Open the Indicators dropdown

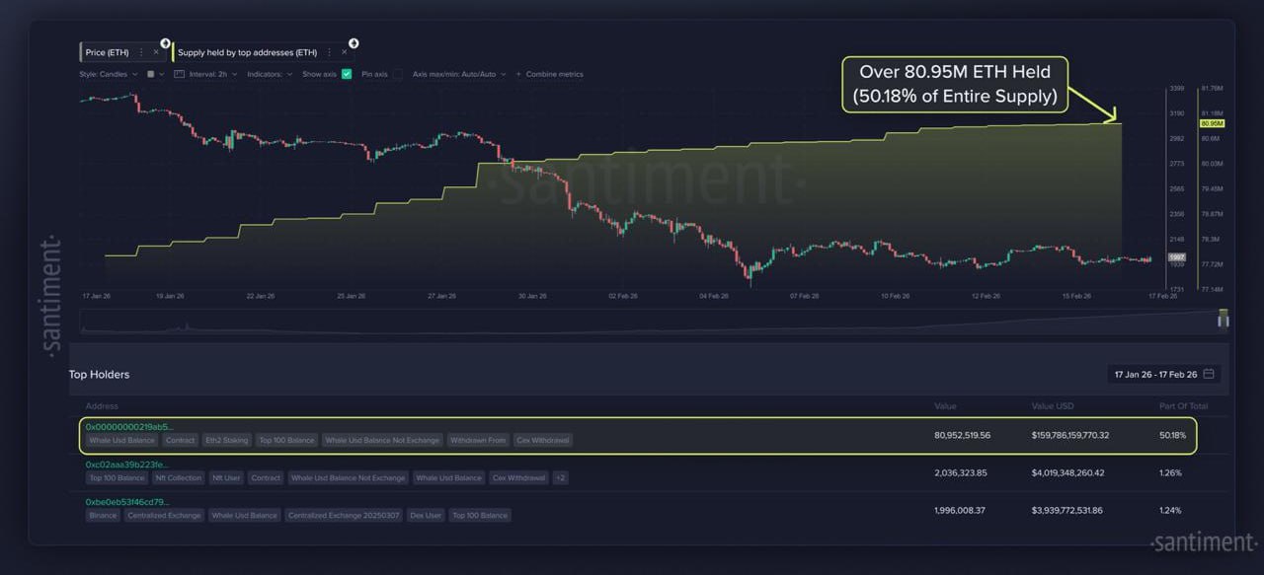pos(269,74)
